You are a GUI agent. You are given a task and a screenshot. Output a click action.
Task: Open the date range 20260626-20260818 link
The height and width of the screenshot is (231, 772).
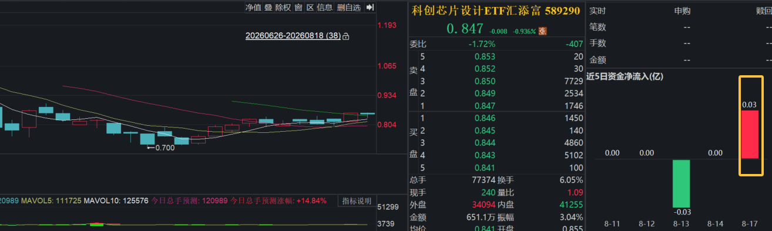[293, 36]
